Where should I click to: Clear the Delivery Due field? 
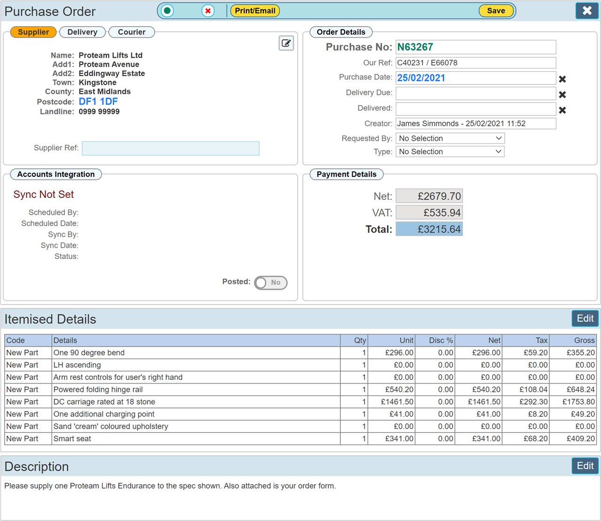[x=562, y=95]
